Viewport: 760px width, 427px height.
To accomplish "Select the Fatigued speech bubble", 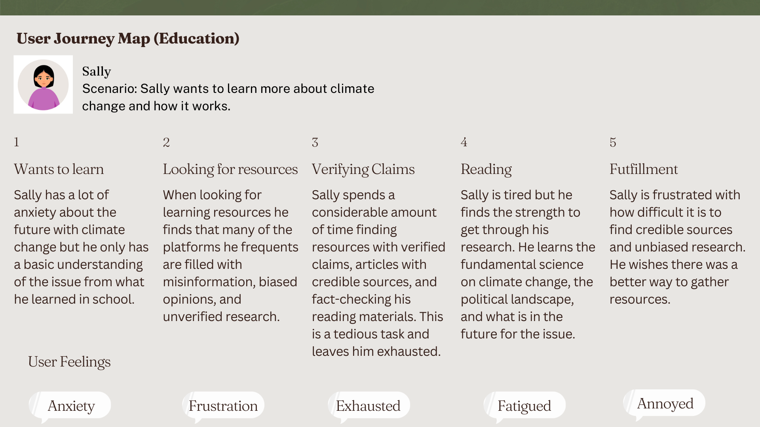I will 524,406.
